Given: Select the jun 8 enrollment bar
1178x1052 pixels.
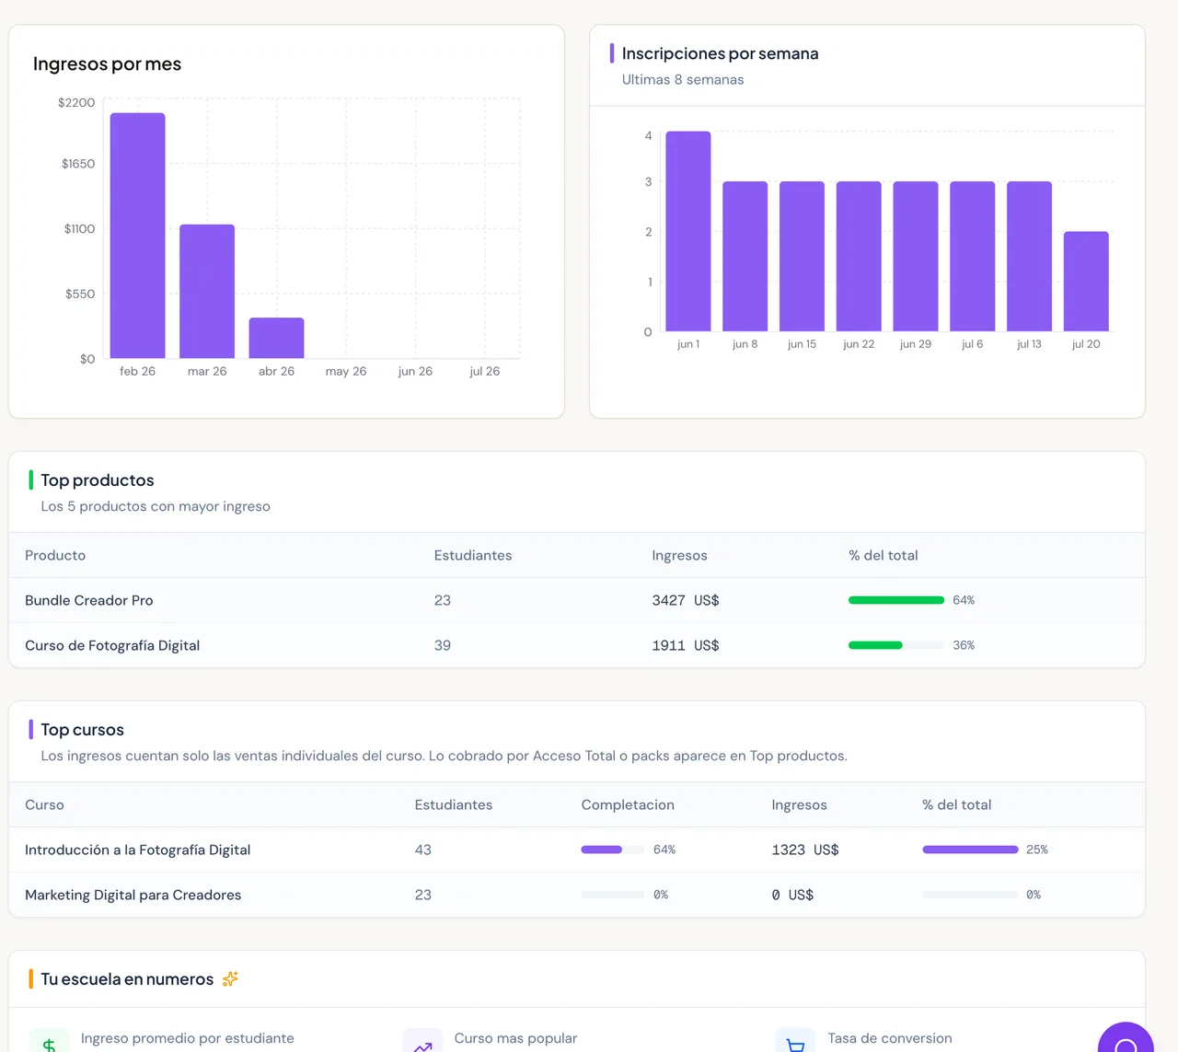Looking at the screenshot, I should [x=745, y=256].
